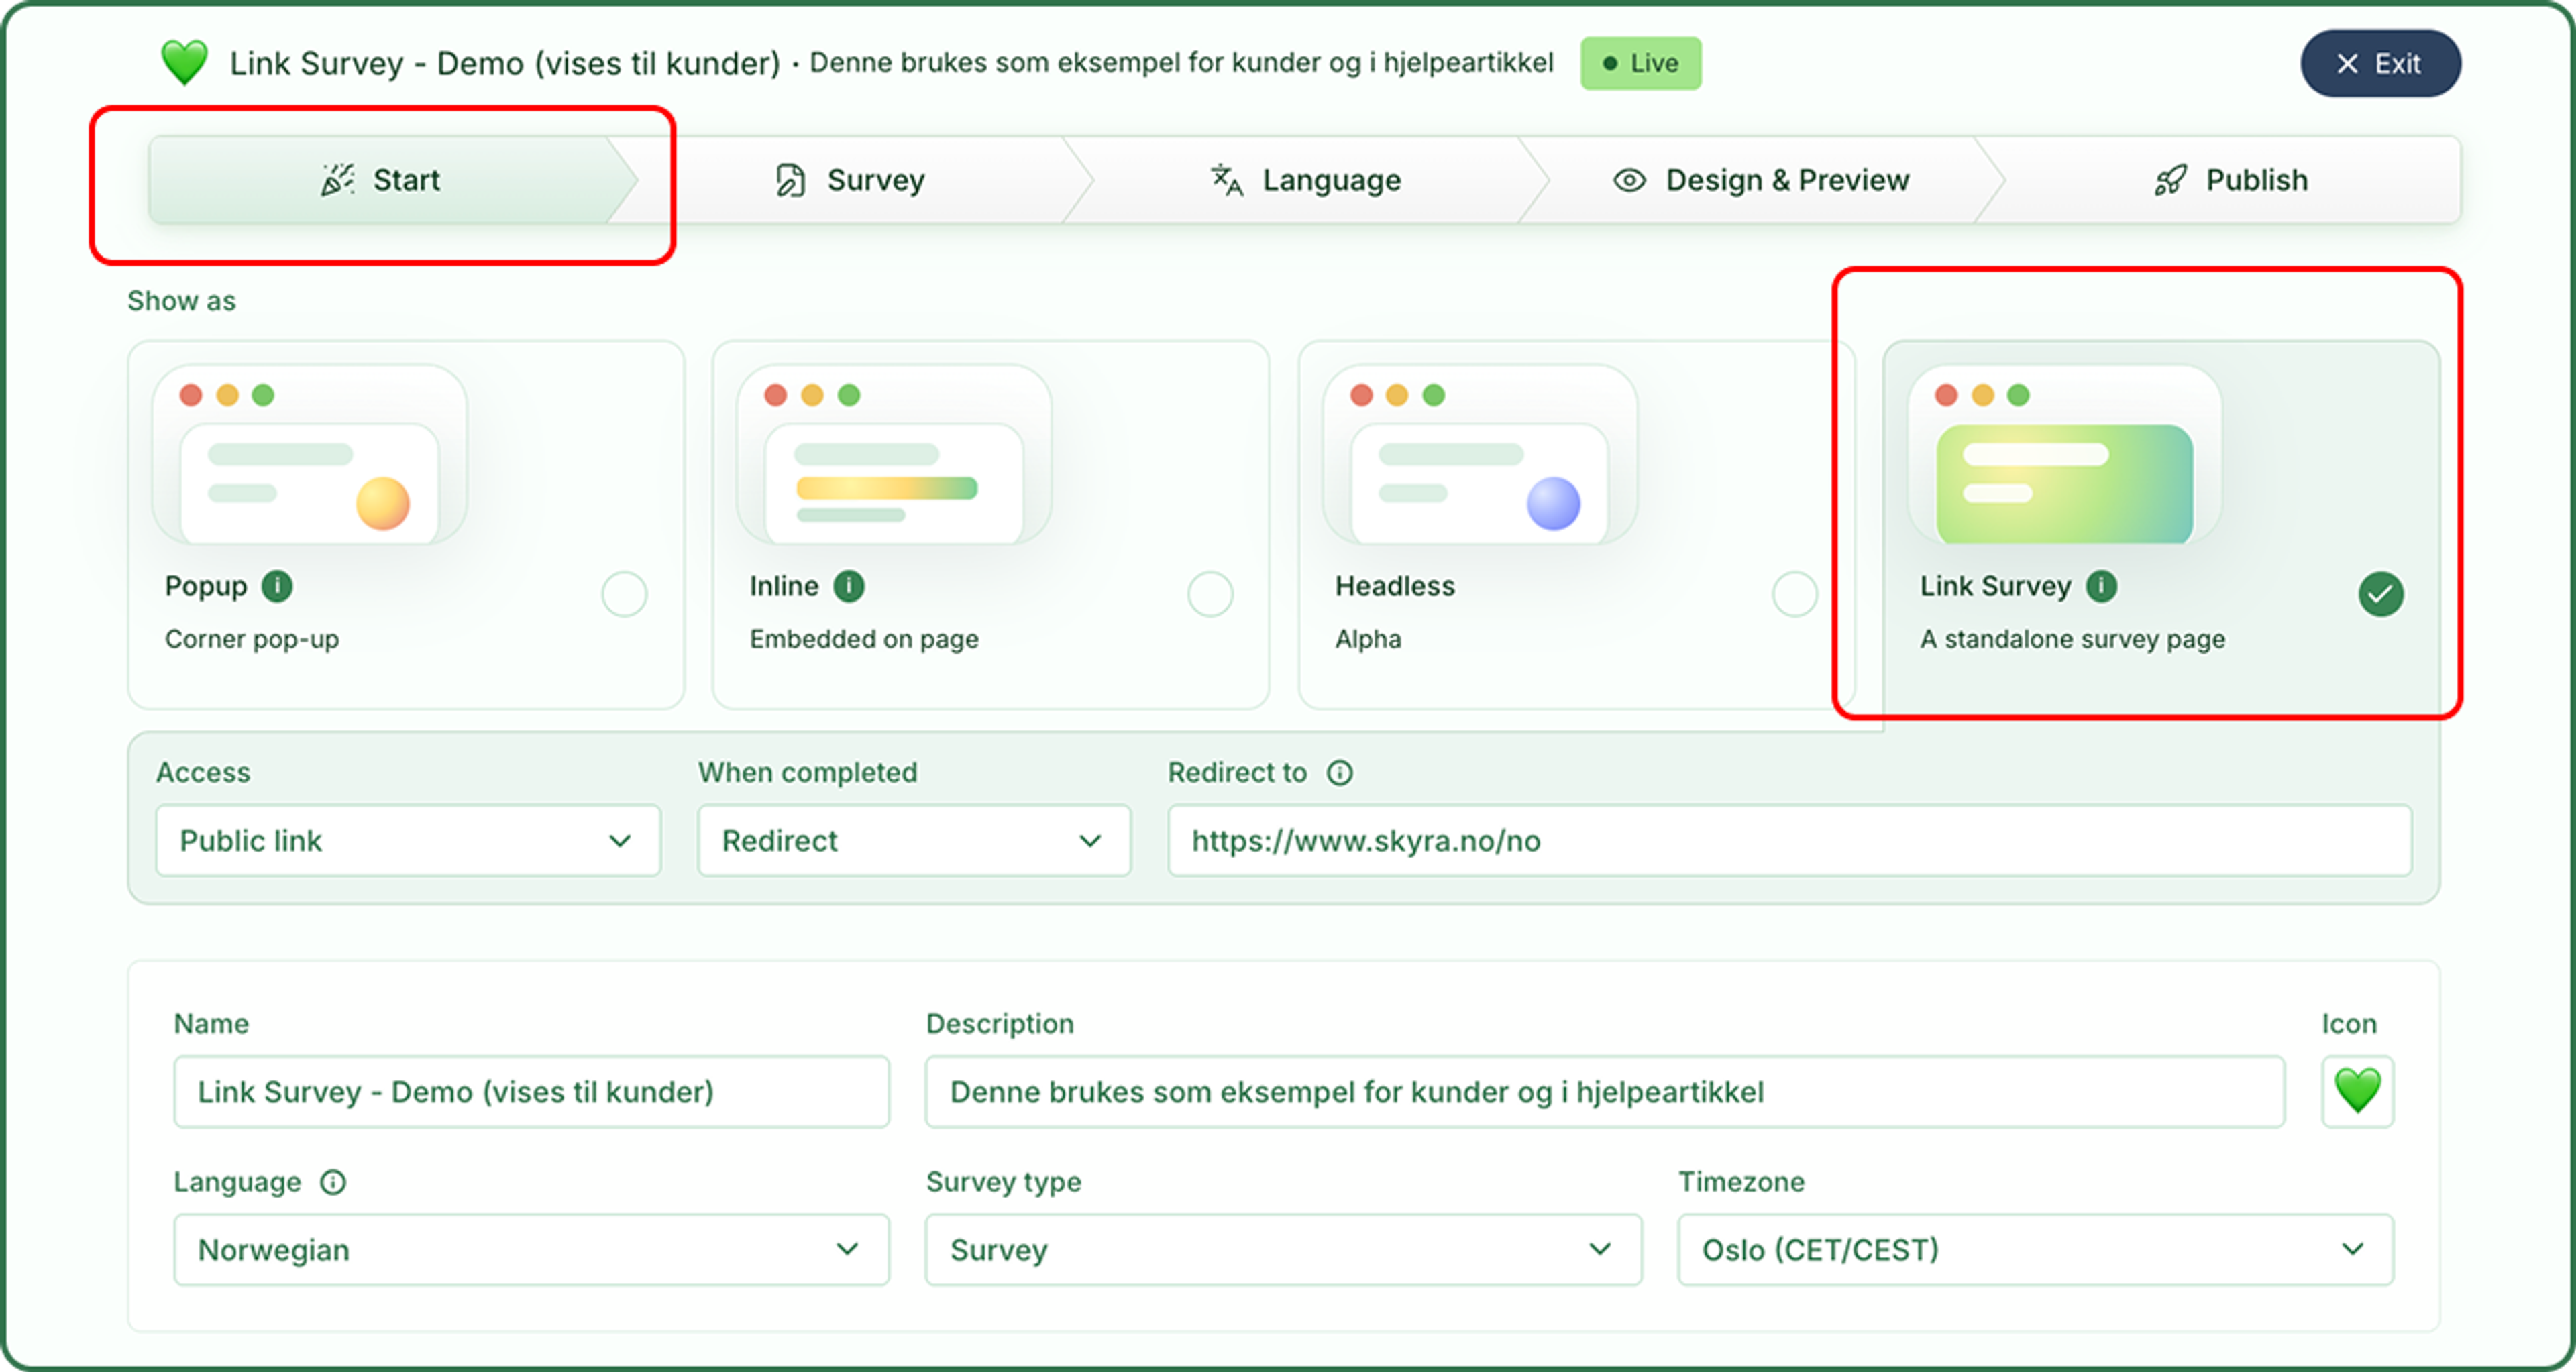Click the green heart icon in header

click(x=185, y=63)
